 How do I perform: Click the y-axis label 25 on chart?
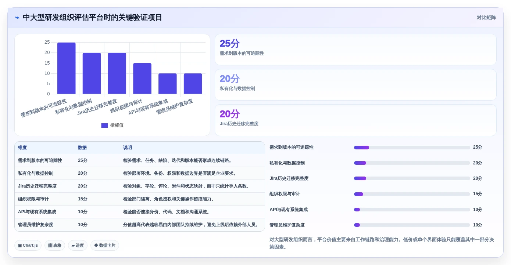[47, 42]
